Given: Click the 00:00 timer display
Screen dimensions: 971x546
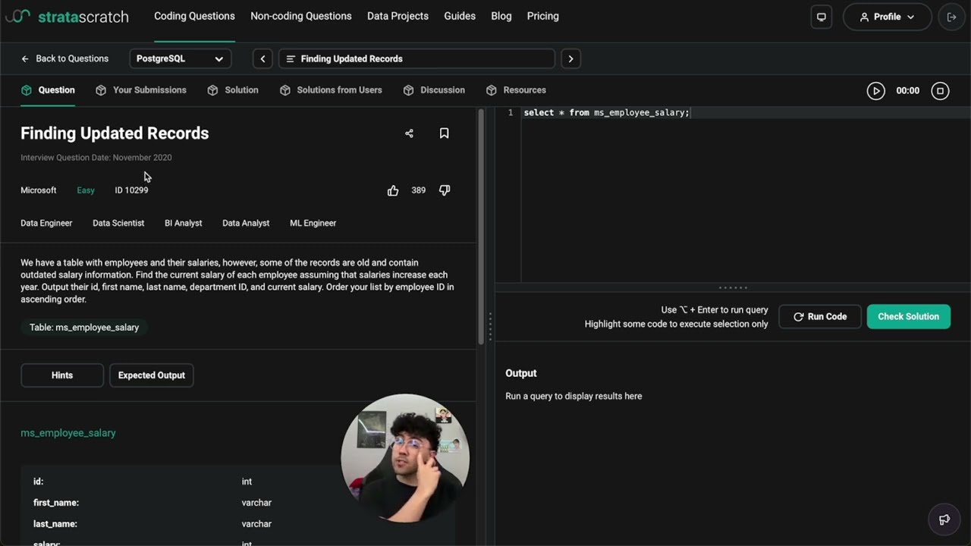Looking at the screenshot, I should (908, 91).
